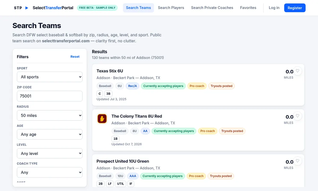The width and height of the screenshot is (318, 191).
Task: Click the 10U age tag on Prospect United
Action: click(x=120, y=176)
